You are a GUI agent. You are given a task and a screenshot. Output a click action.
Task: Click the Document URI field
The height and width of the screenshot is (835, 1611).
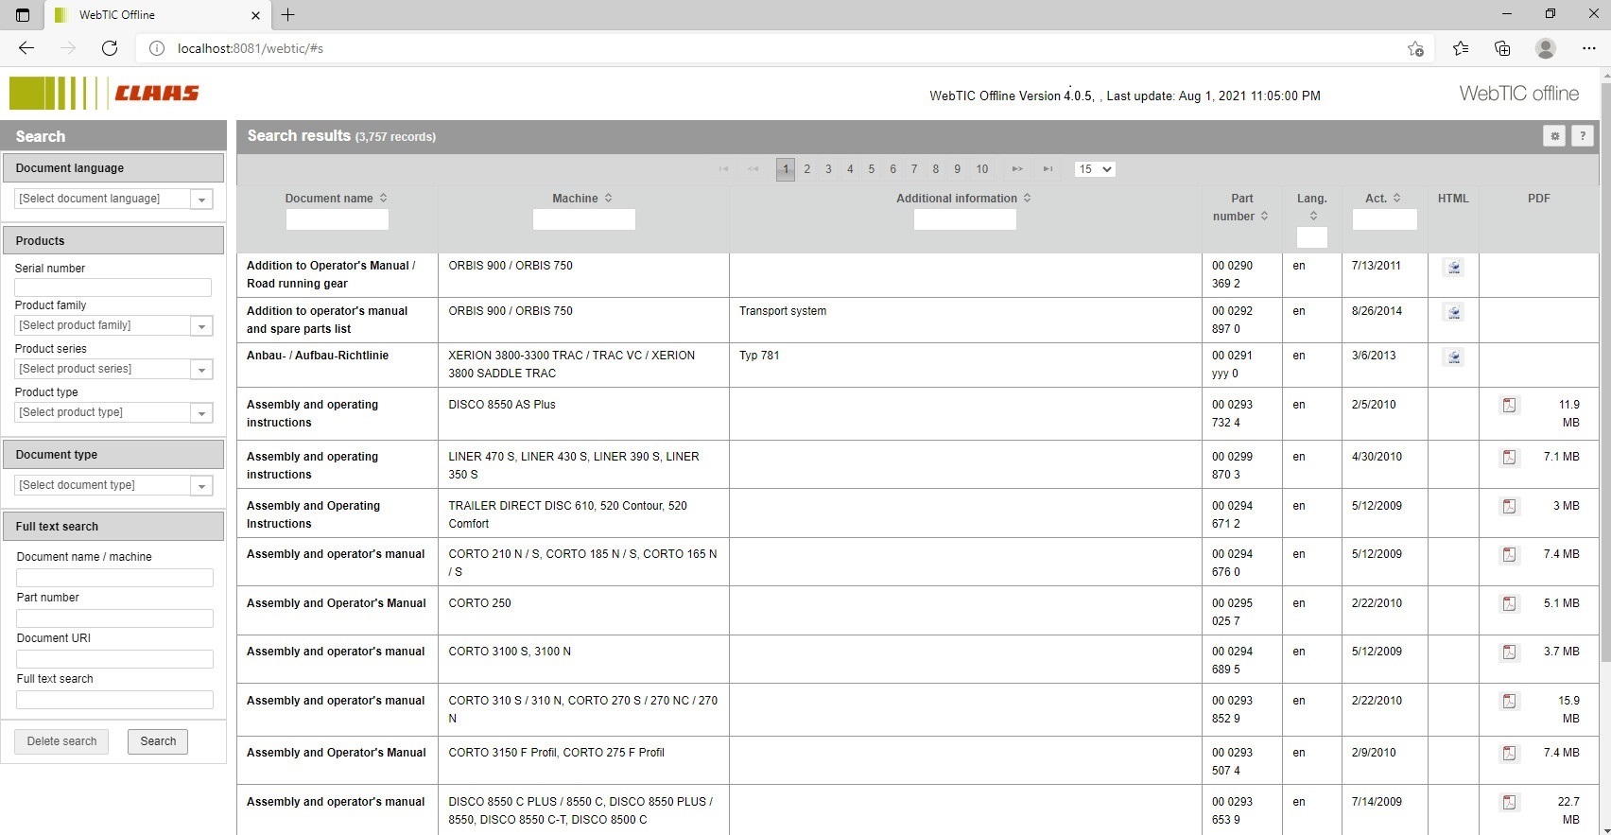[114, 659]
